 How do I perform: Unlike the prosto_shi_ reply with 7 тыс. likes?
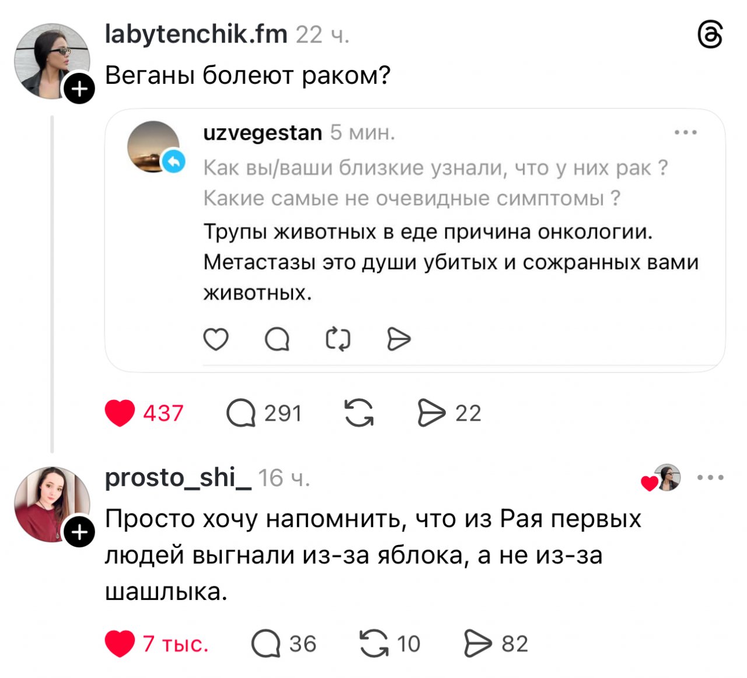click(120, 644)
